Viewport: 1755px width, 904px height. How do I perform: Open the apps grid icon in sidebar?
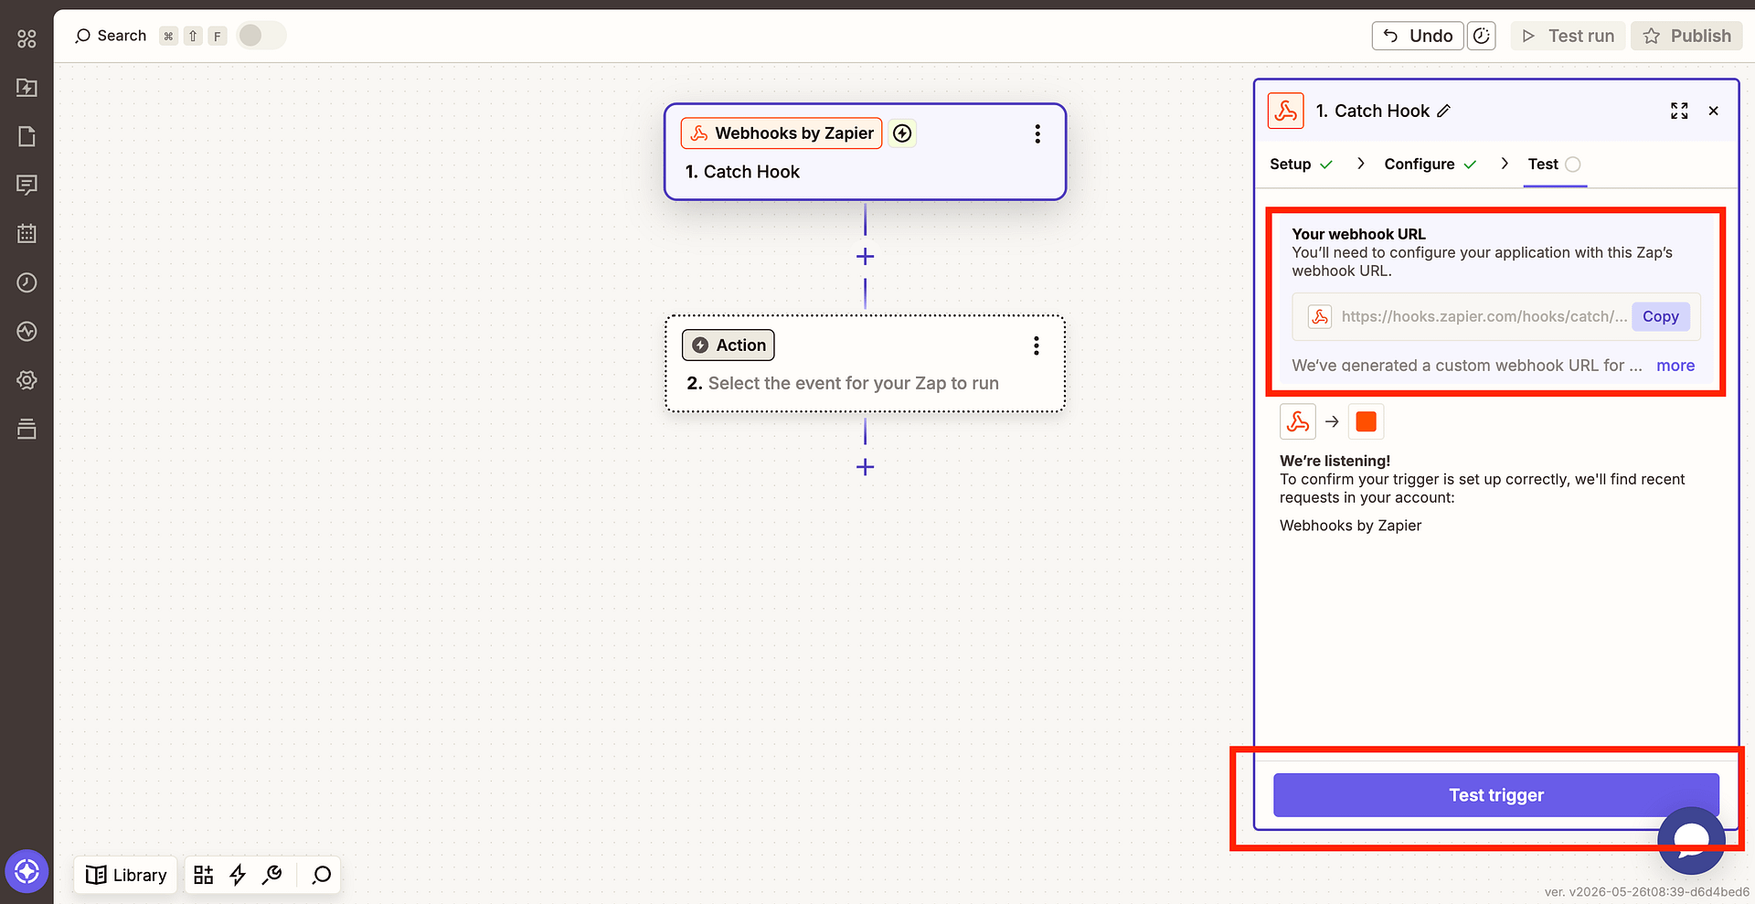point(27,38)
